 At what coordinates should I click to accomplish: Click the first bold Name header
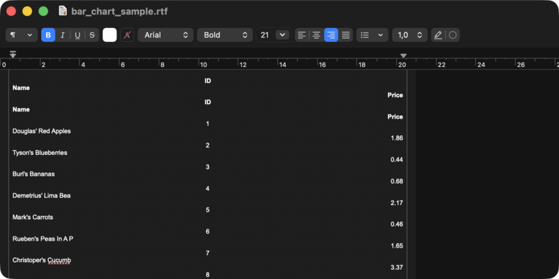(21, 88)
